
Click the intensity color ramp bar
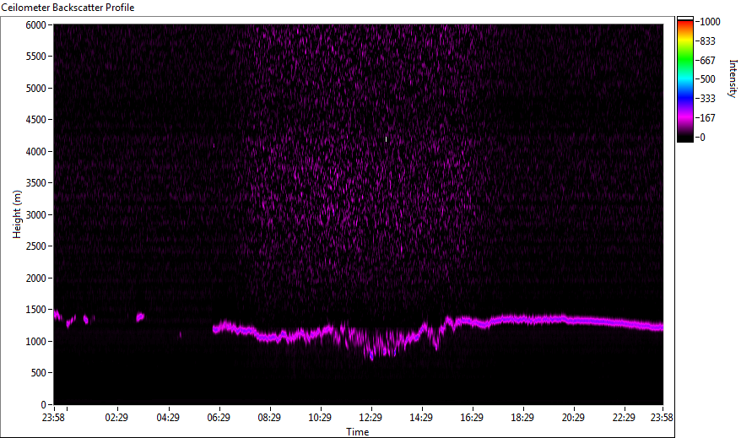[x=684, y=78]
